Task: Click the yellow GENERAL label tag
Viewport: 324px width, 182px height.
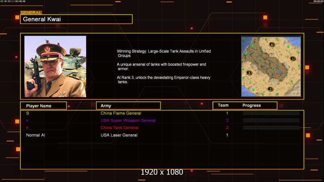Action: coord(31,12)
